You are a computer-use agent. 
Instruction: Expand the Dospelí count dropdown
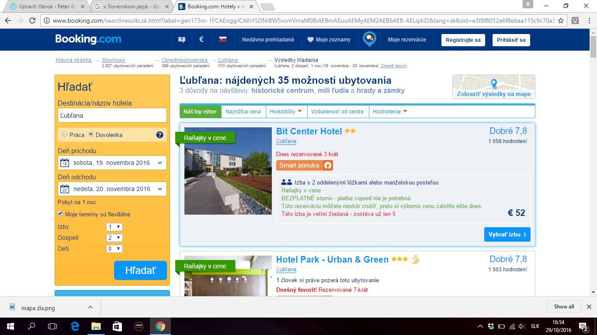(115, 238)
